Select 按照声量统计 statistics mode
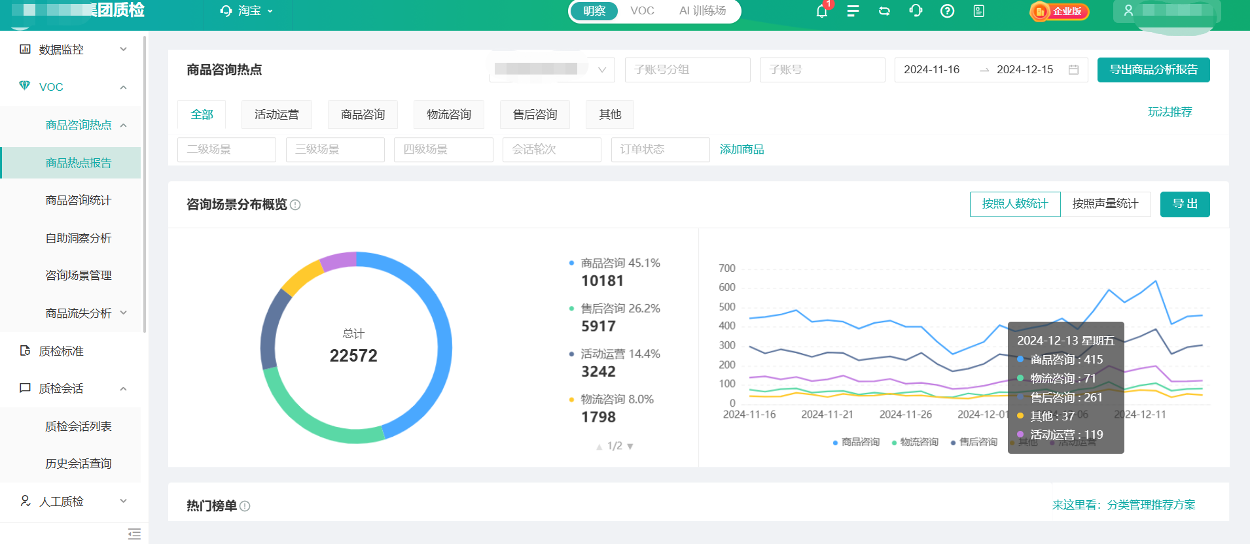This screenshot has height=544, width=1250. click(1105, 204)
